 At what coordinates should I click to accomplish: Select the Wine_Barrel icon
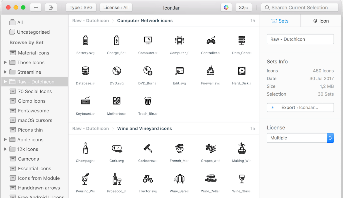pyautogui.click(x=179, y=179)
